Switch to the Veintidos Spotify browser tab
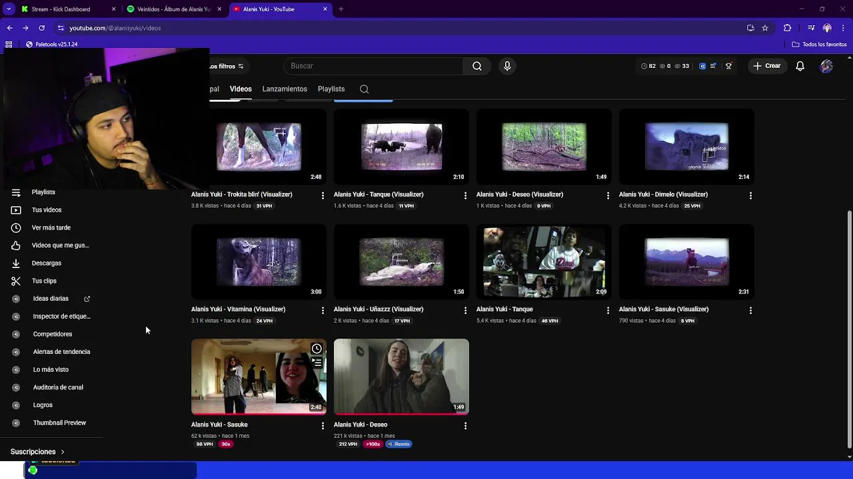The width and height of the screenshot is (853, 479). pyautogui.click(x=173, y=9)
